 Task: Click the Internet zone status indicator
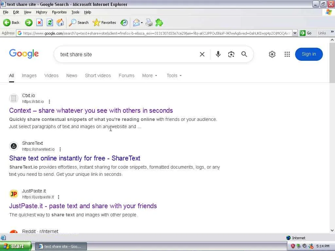tap(296, 238)
